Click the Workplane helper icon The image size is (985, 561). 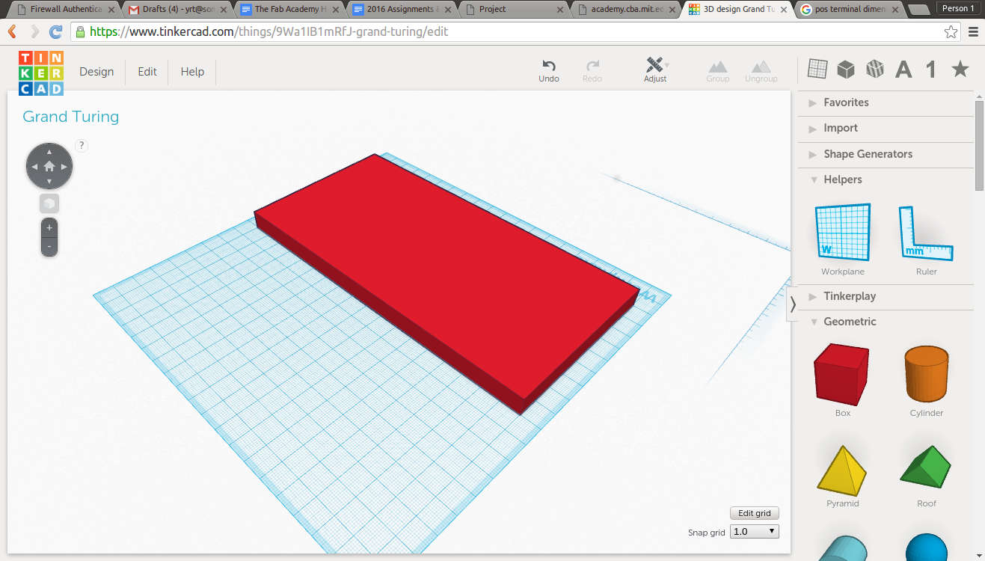coord(842,234)
